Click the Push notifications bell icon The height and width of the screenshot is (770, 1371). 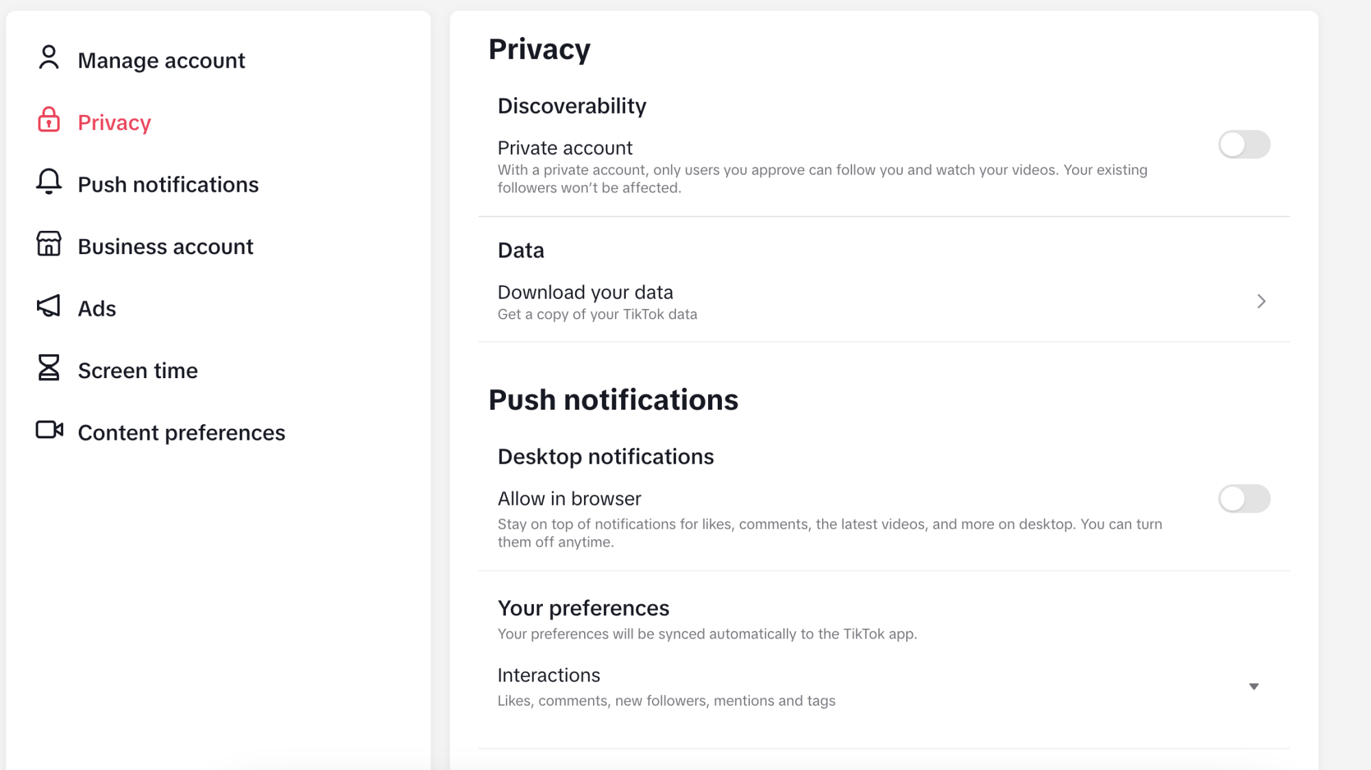point(47,184)
